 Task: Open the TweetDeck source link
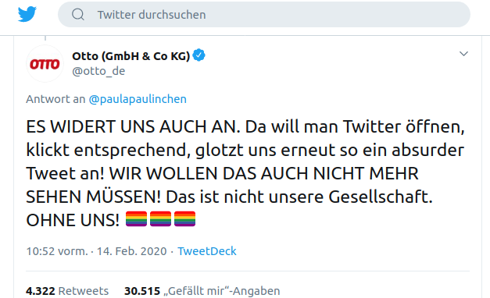point(207,251)
